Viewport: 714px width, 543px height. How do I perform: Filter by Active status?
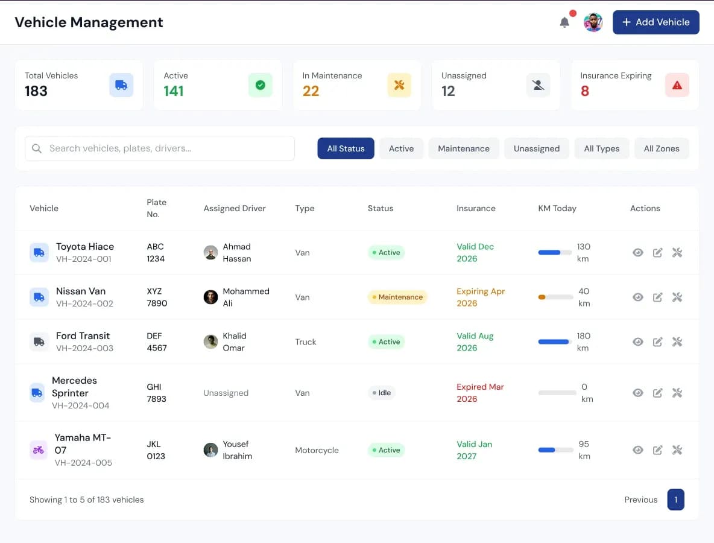click(x=401, y=148)
